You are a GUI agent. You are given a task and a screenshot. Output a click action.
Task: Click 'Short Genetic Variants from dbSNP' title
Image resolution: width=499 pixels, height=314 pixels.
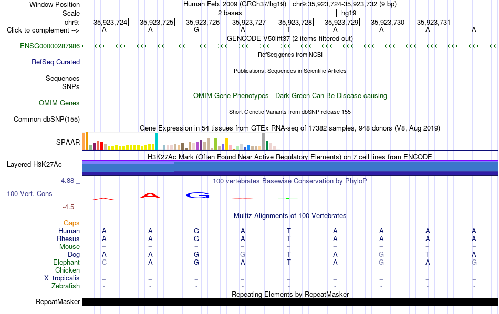coord(290,112)
